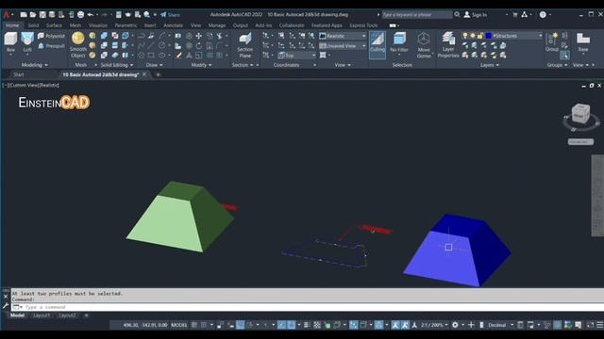Open Layer Properties manager

(448, 45)
